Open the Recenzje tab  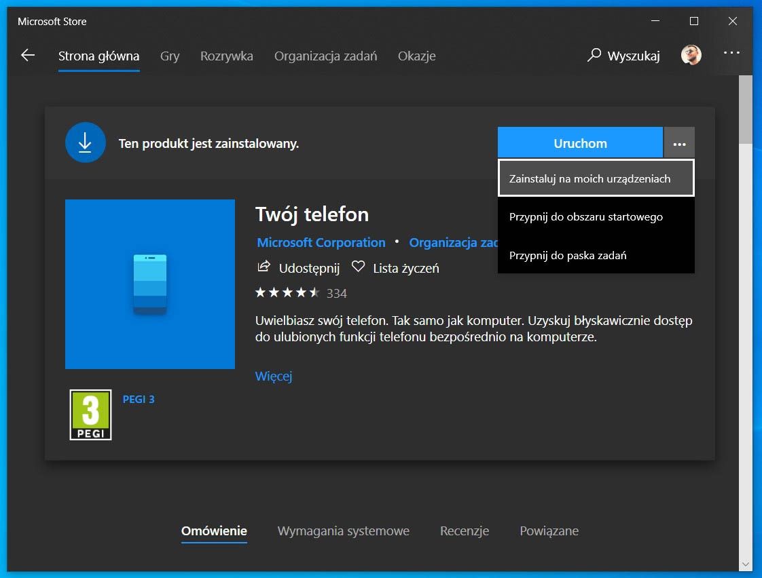(464, 531)
